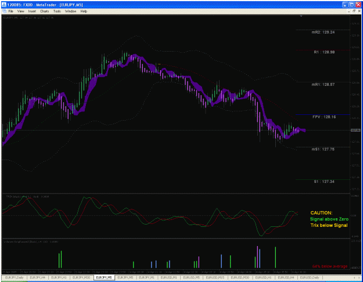The image size is (363, 282).
Task: Click the R1 : 128.98 pivot label
Action: 324,52
